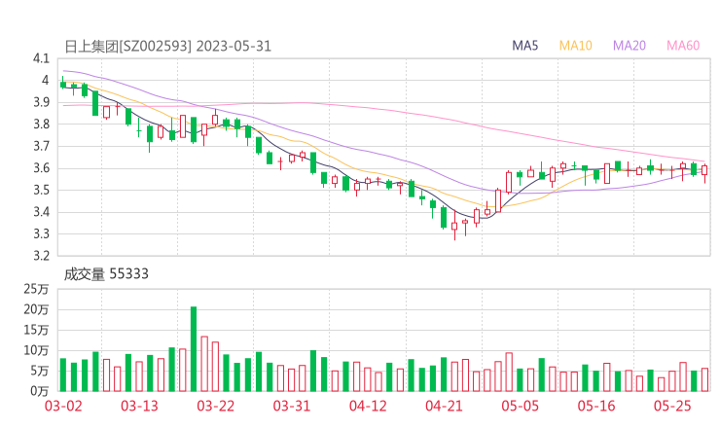Click the 3.2 price axis label

pyautogui.click(x=41, y=255)
